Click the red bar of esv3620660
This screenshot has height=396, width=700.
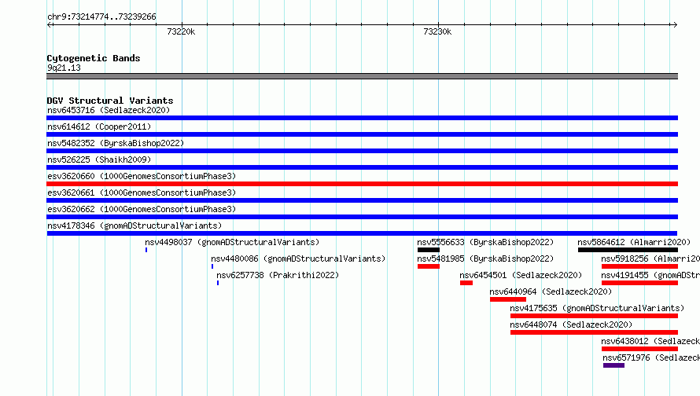362,184
